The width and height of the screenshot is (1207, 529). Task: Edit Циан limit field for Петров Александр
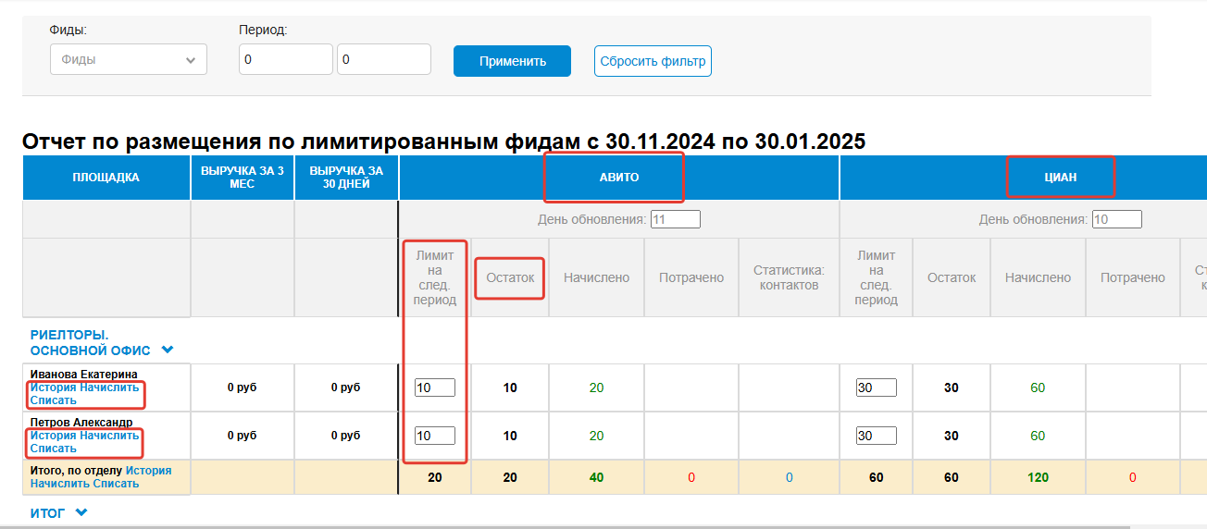pos(876,436)
